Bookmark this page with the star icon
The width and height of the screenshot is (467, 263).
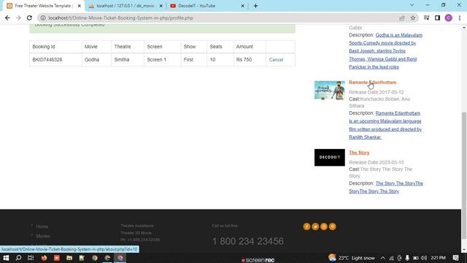pos(413,18)
